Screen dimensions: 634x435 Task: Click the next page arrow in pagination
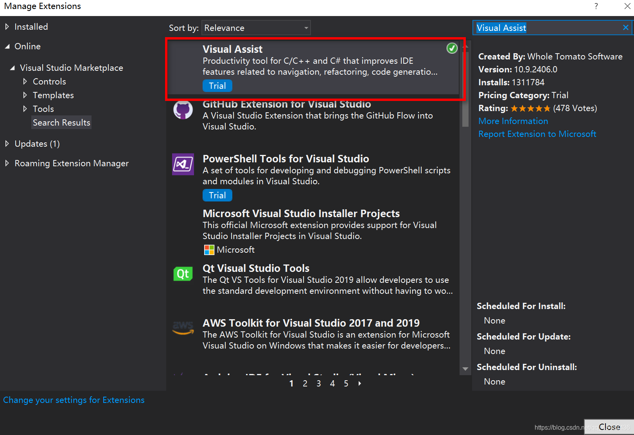click(x=360, y=383)
